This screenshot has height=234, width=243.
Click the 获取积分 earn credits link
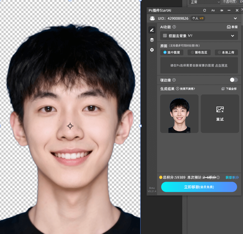[232, 177]
